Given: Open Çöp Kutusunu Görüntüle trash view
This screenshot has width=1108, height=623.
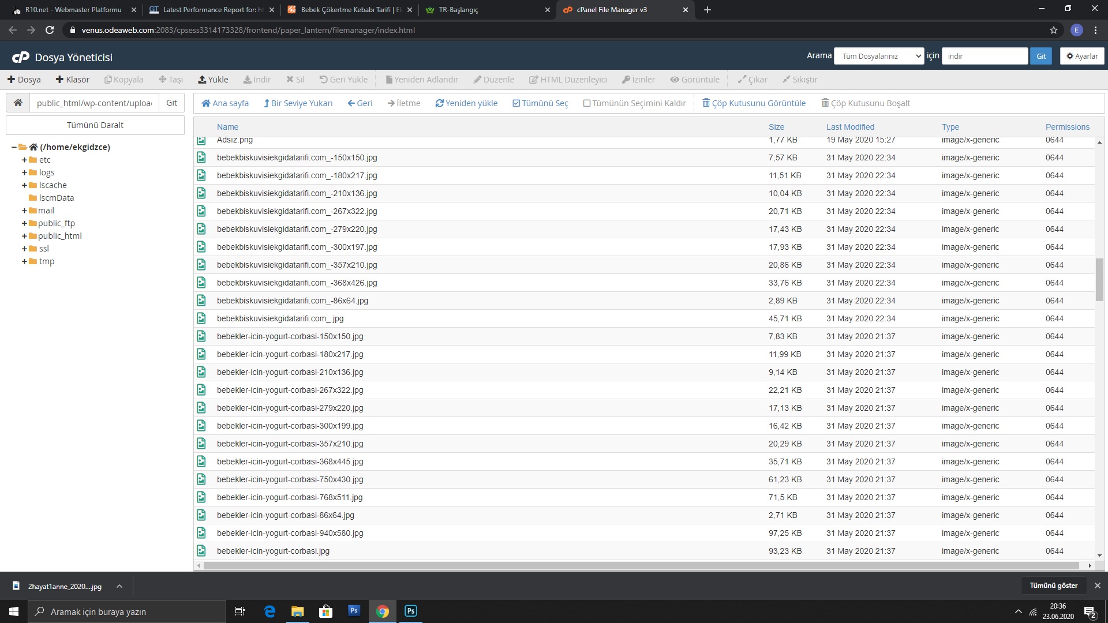Looking at the screenshot, I should (754, 103).
